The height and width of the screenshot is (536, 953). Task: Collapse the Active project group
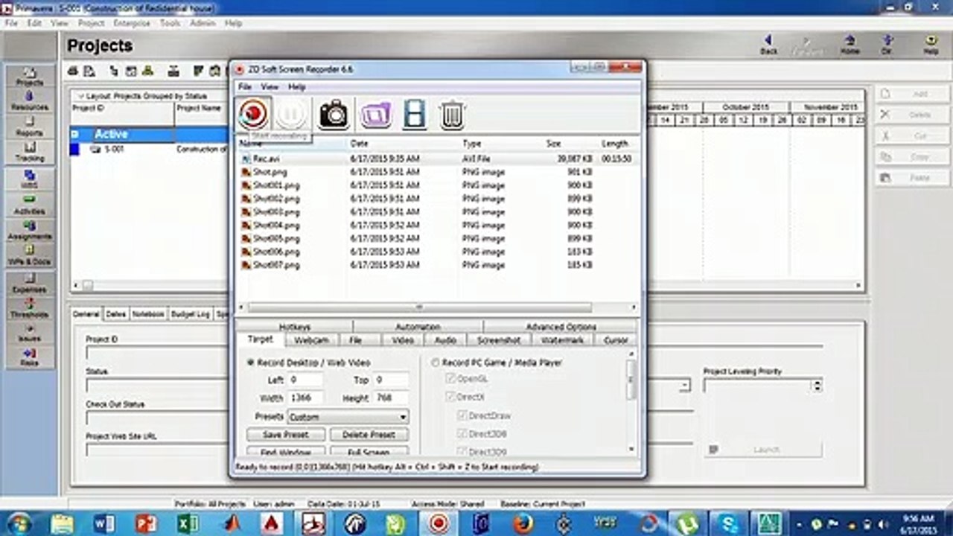pyautogui.click(x=74, y=134)
